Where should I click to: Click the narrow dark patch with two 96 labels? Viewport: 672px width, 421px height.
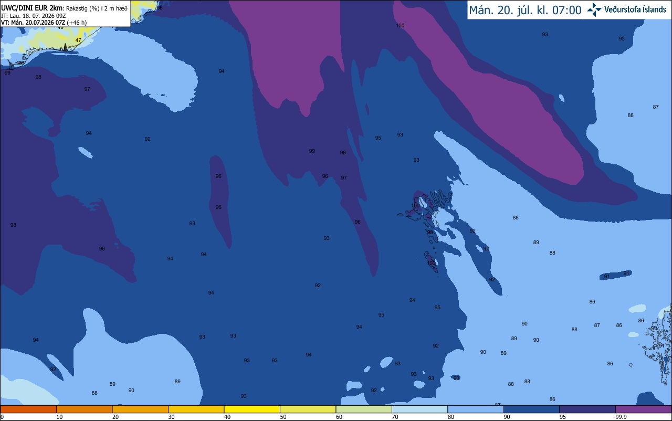pyautogui.click(x=220, y=201)
